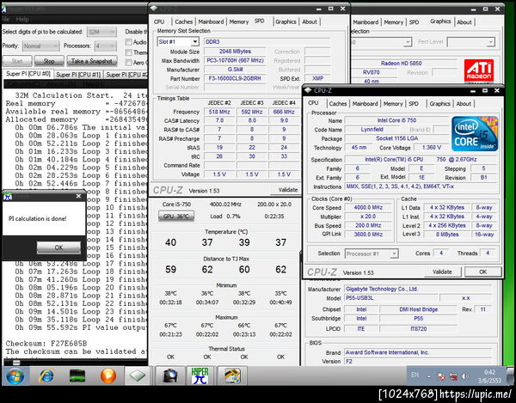Click the Finish dialog title icon

coord(8,197)
